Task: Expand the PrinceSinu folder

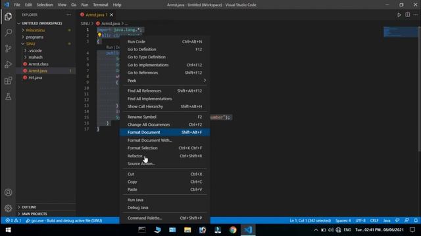Action: coord(23,30)
